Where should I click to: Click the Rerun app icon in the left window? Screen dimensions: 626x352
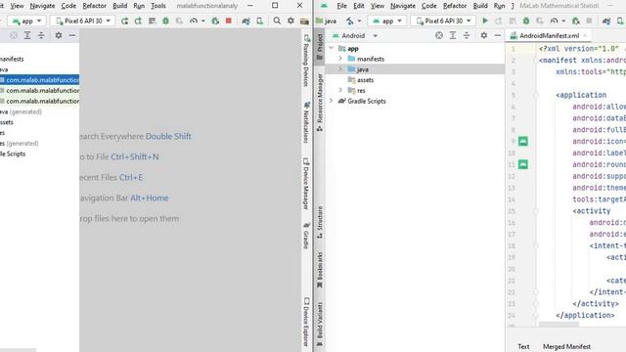click(124, 21)
